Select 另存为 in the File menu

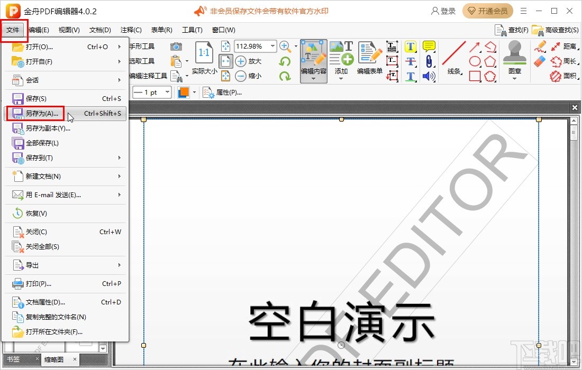coord(41,113)
